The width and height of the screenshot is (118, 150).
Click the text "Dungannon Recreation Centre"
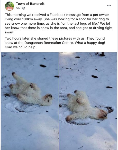coord(49,43)
